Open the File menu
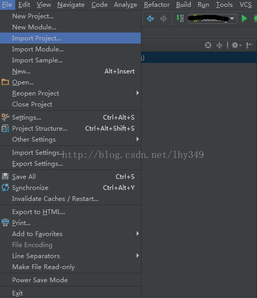The height and width of the screenshot is (298, 257). point(7,5)
